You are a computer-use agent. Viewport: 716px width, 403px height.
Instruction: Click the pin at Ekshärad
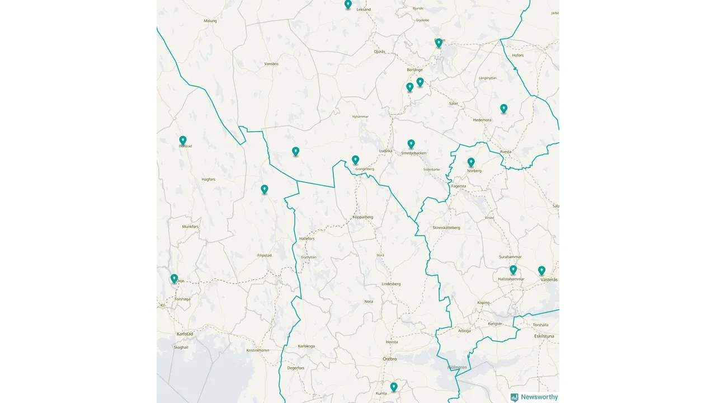(182, 140)
